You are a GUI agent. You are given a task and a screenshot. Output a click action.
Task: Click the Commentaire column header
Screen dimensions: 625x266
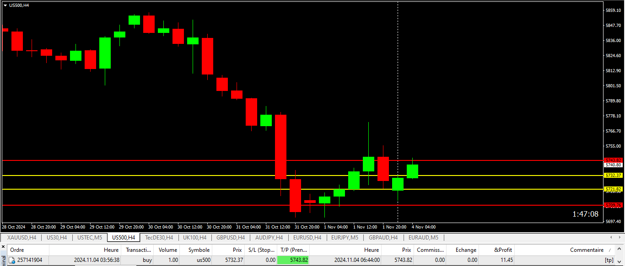(x=565, y=250)
